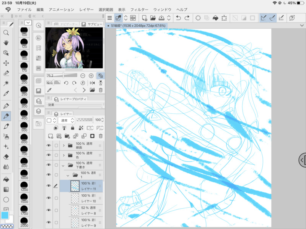Hide the 線画 folder with eye icon
306x229 pixels.
[49, 145]
